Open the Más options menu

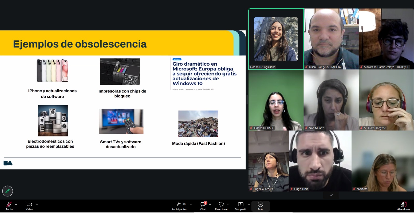[x=260, y=206]
